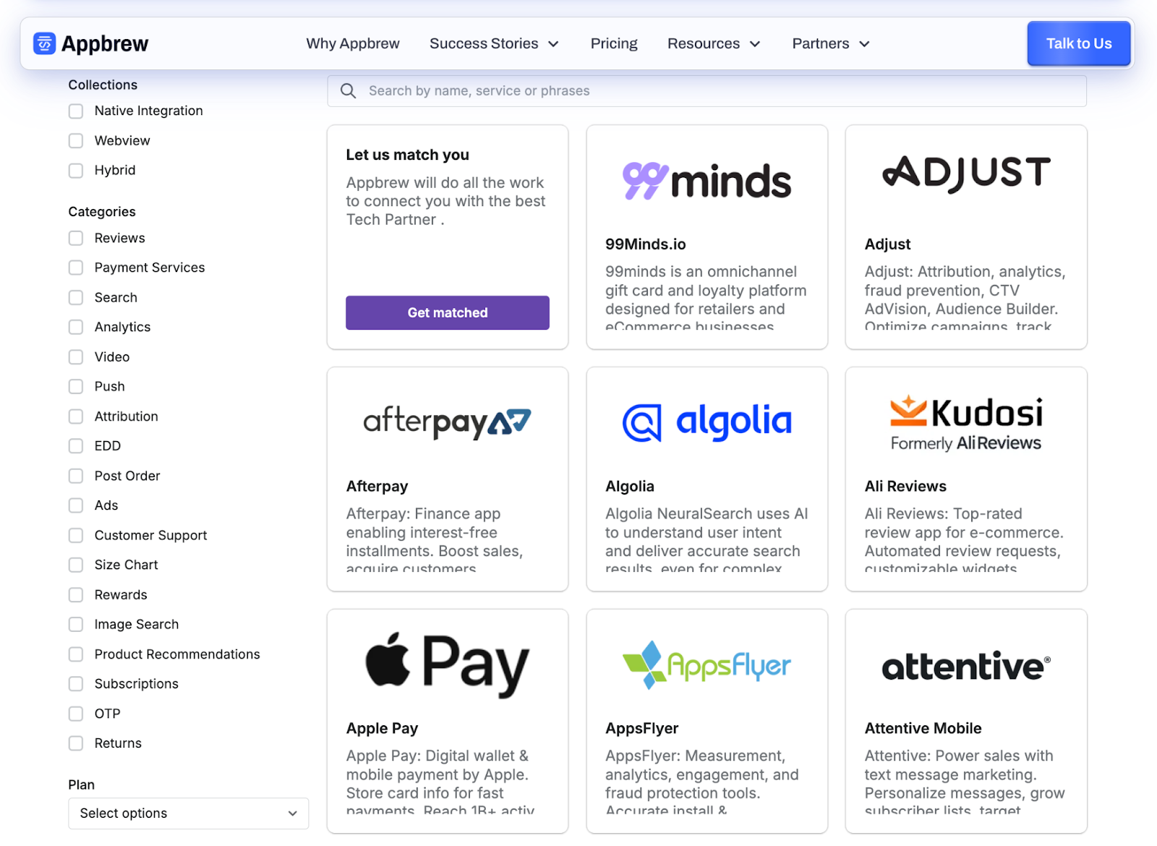
Task: Open the Plan Select options dropdown
Action: click(x=189, y=813)
